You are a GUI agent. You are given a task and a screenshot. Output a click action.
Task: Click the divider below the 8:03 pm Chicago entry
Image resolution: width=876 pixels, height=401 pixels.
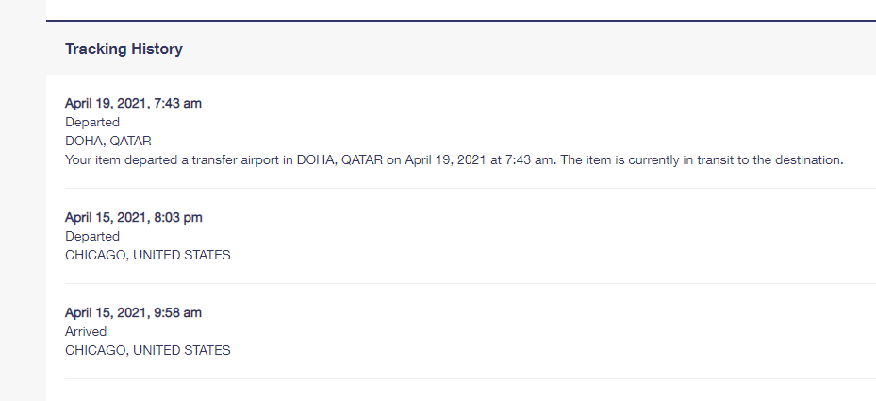coord(471,284)
